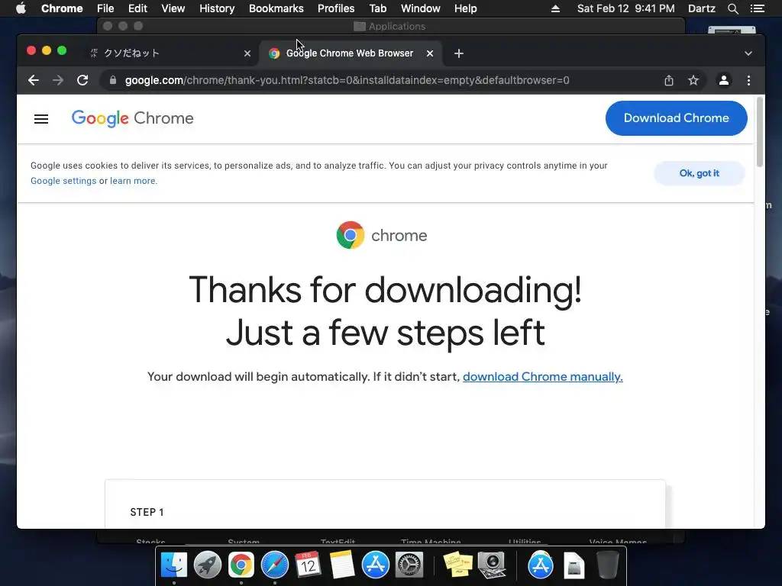Image resolution: width=782 pixels, height=586 pixels.
Task: Click the Download Chrome button
Action: pyautogui.click(x=677, y=118)
